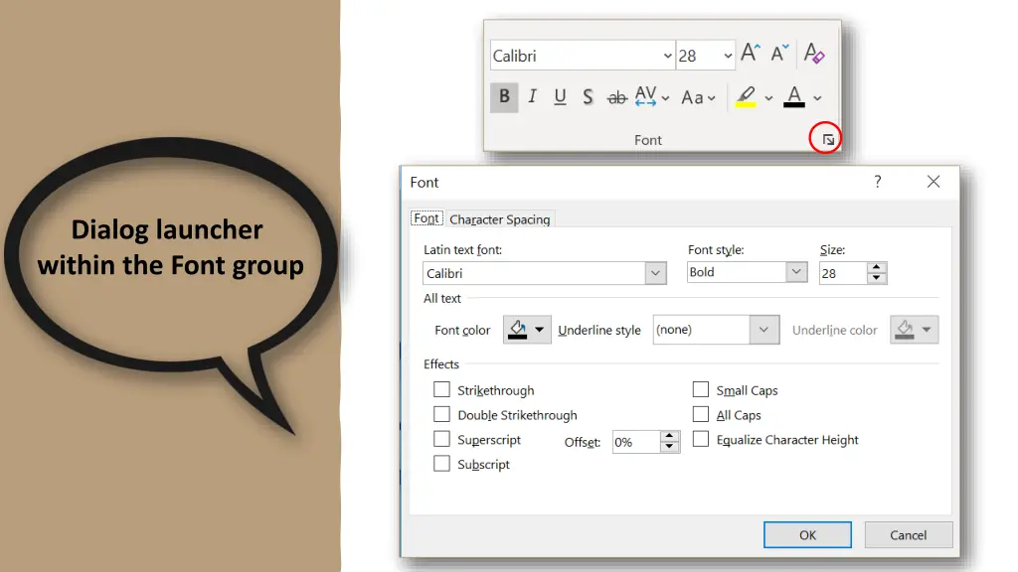Open the dialog Font color picker
The height and width of the screenshot is (572, 1018).
(x=527, y=330)
